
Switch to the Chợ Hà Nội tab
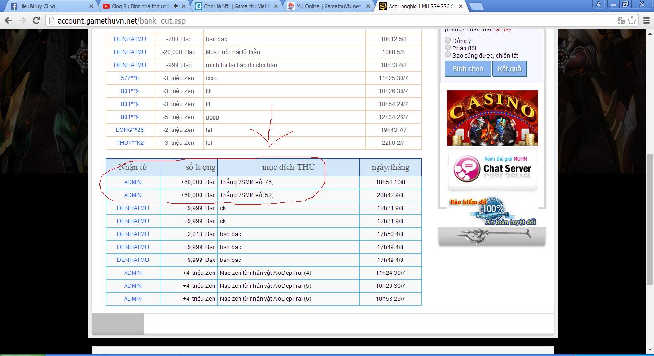(235, 6)
